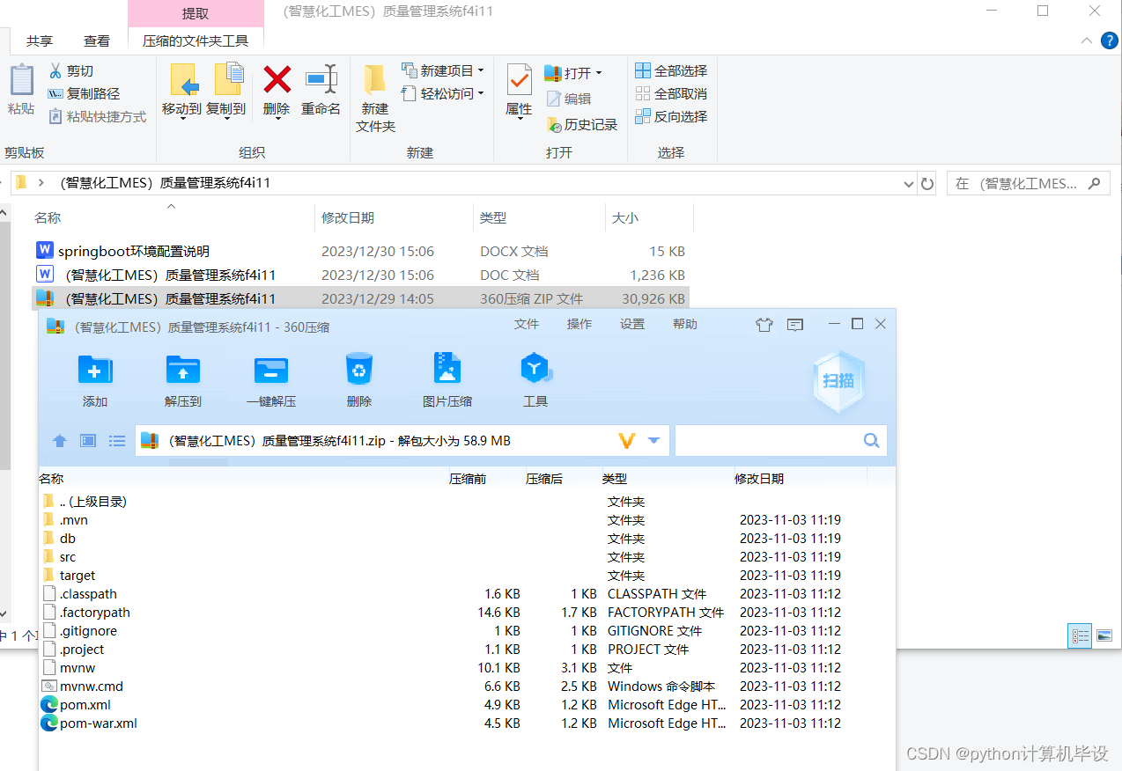Open the 图片压缩 tool
The height and width of the screenshot is (771, 1122).
[447, 378]
